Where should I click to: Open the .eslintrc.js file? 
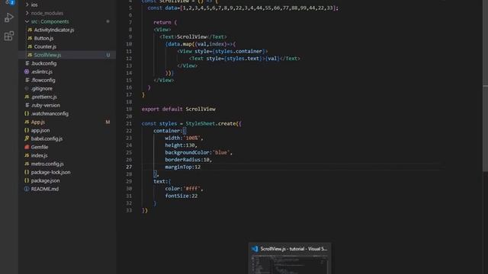(42, 72)
